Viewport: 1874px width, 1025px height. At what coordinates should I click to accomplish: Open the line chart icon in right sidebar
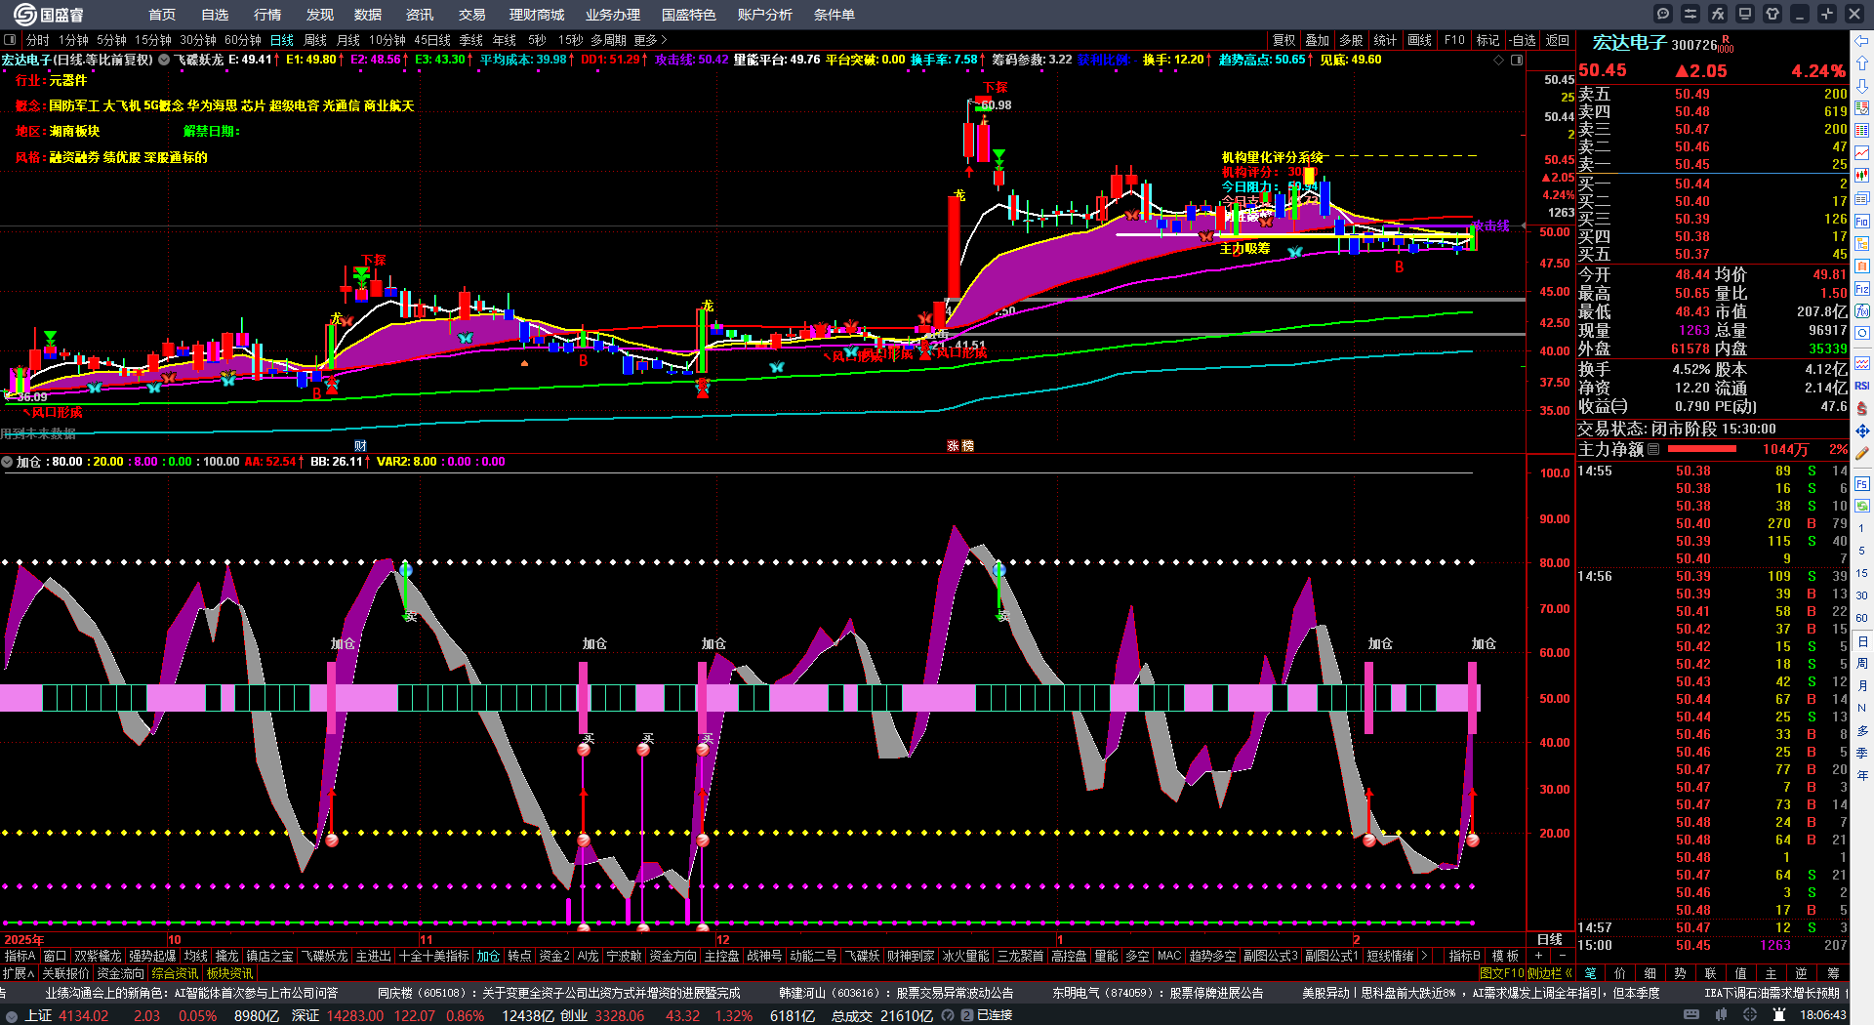[x=1862, y=152]
